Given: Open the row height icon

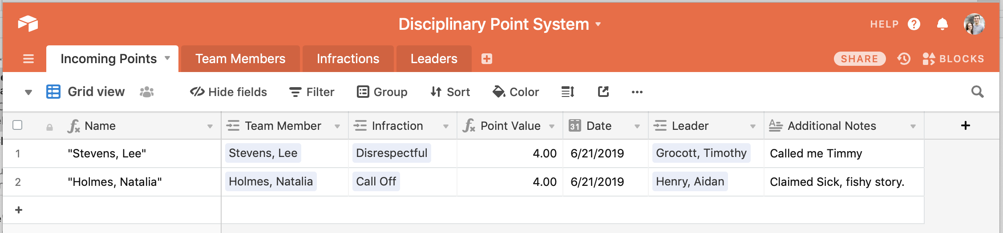Looking at the screenshot, I should point(568,92).
